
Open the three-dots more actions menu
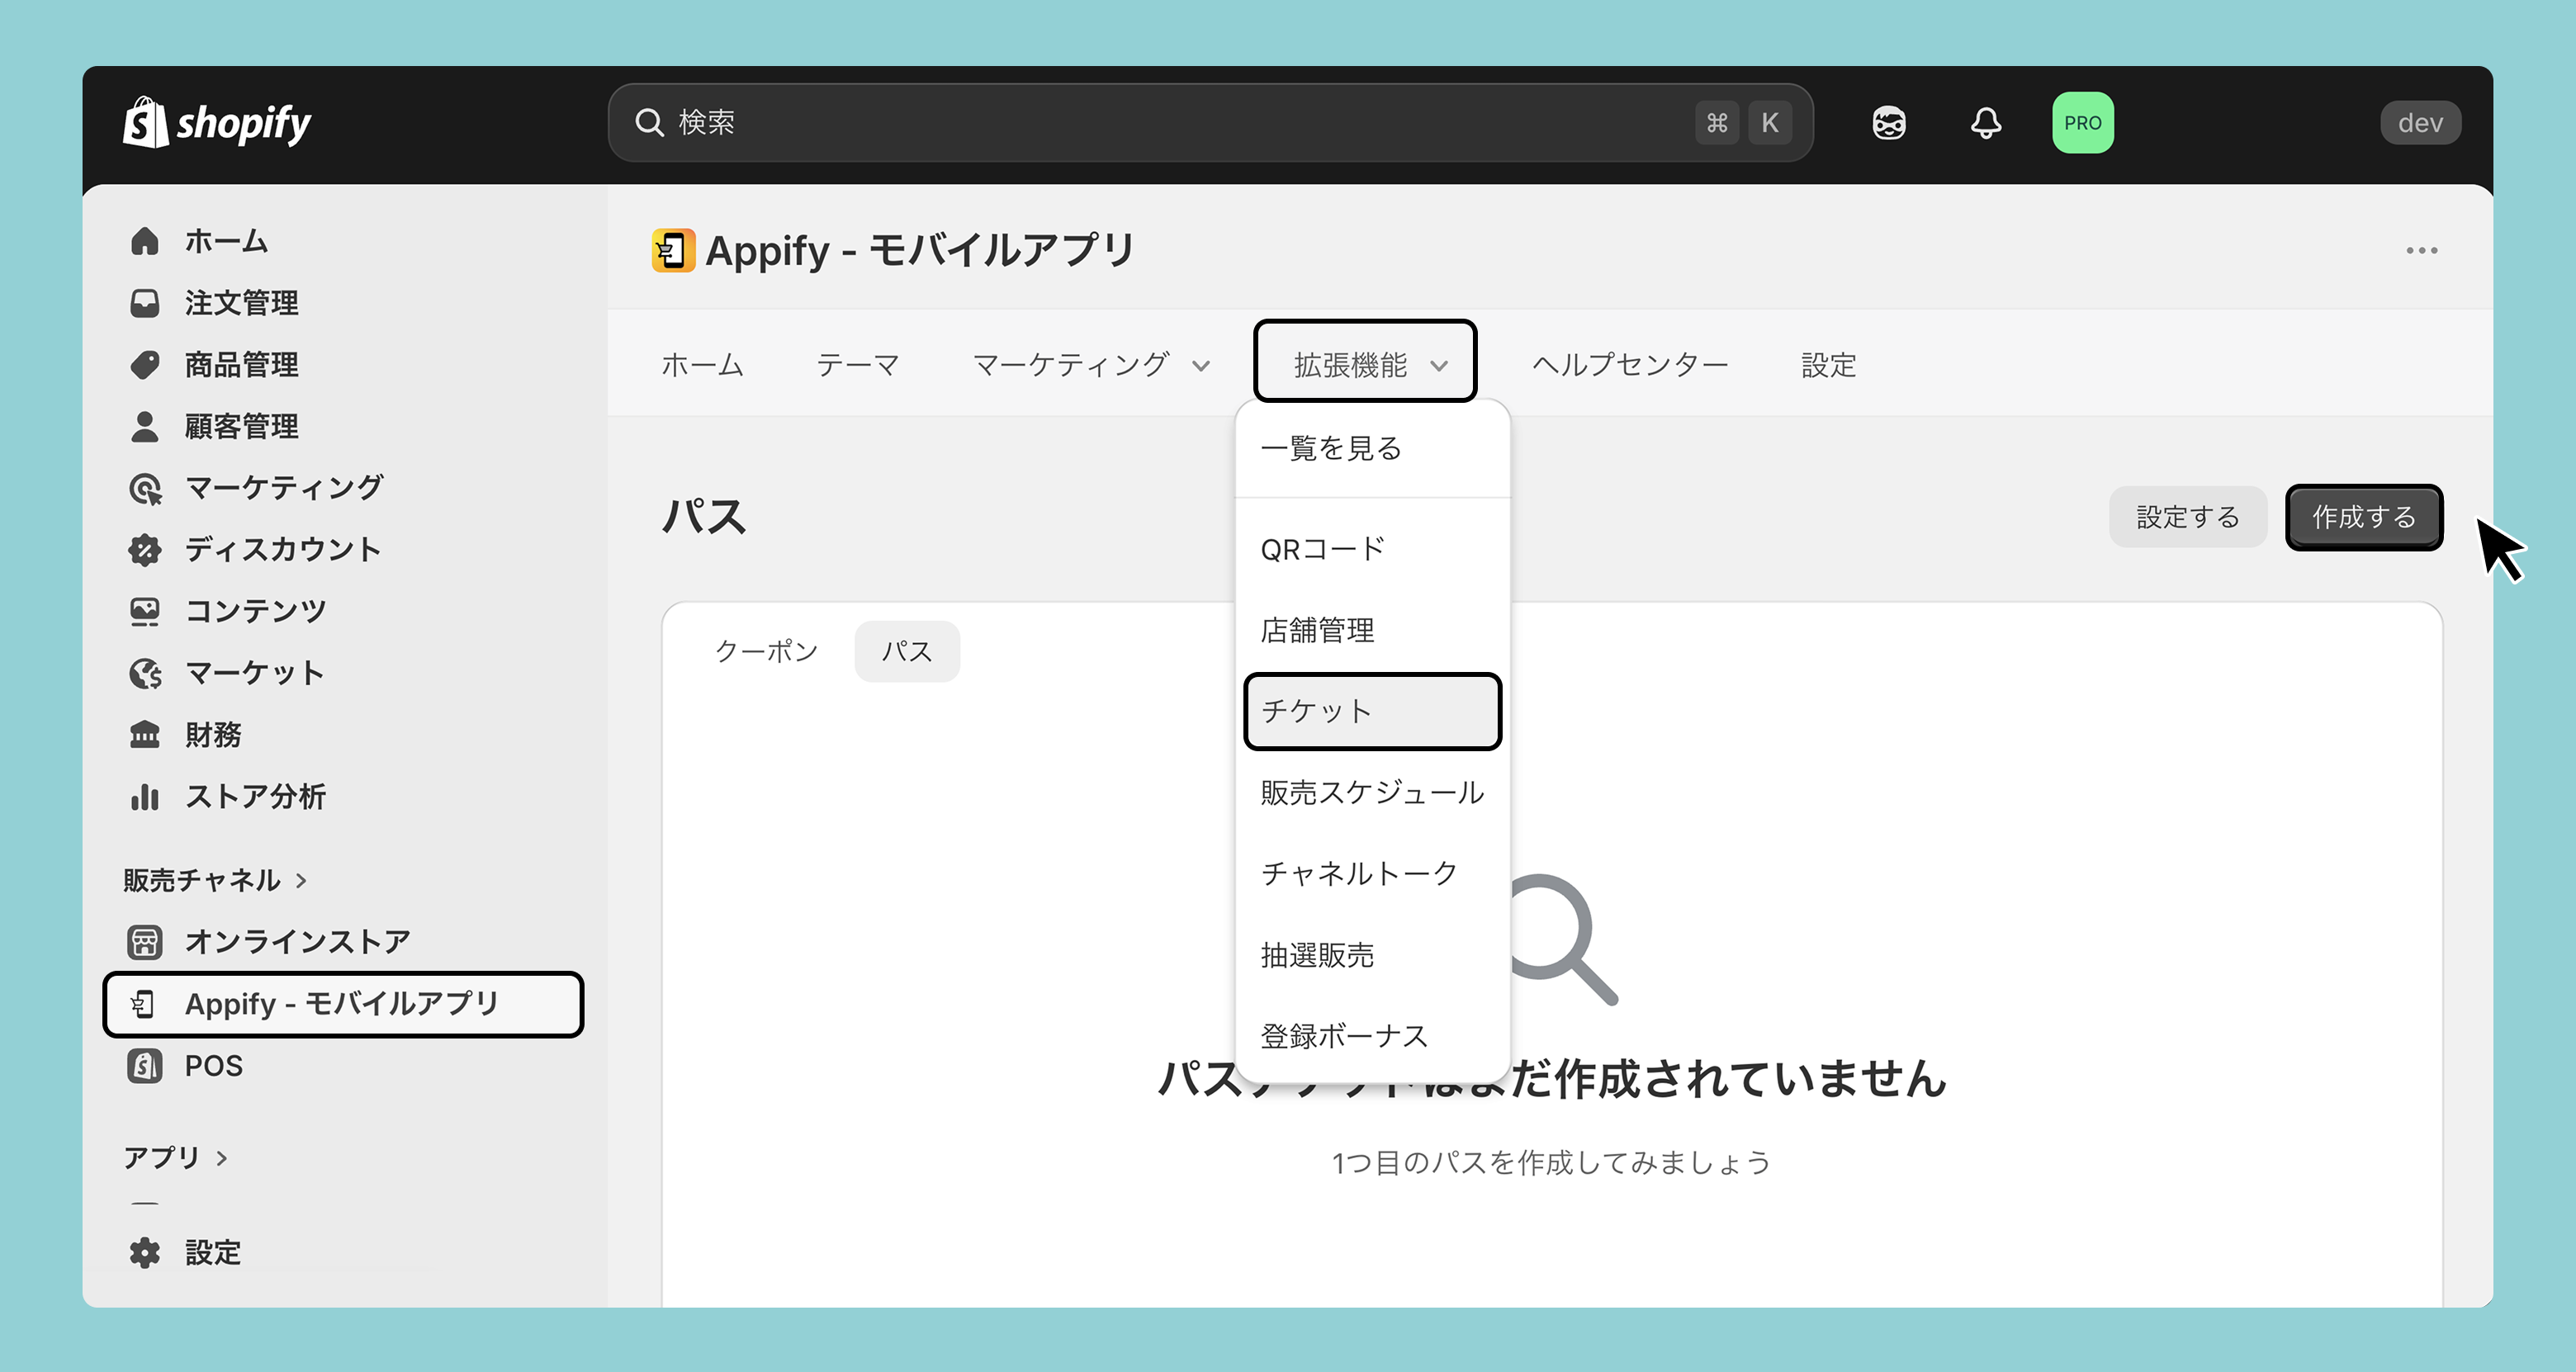pyautogui.click(x=2422, y=250)
